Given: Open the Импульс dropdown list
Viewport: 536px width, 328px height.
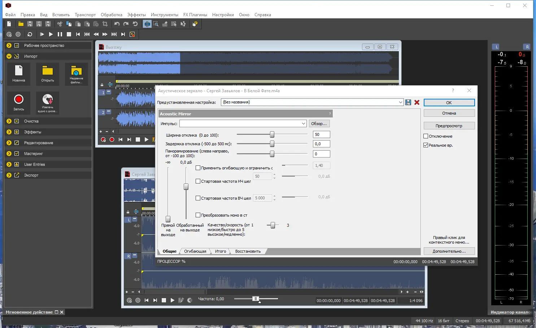Looking at the screenshot, I should pyautogui.click(x=304, y=124).
